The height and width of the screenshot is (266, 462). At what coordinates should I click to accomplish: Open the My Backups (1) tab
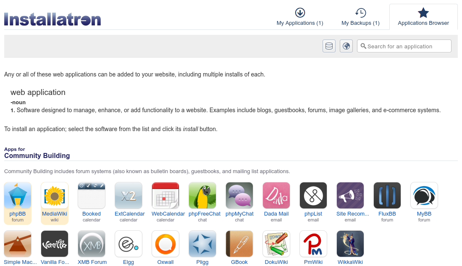pyautogui.click(x=360, y=17)
